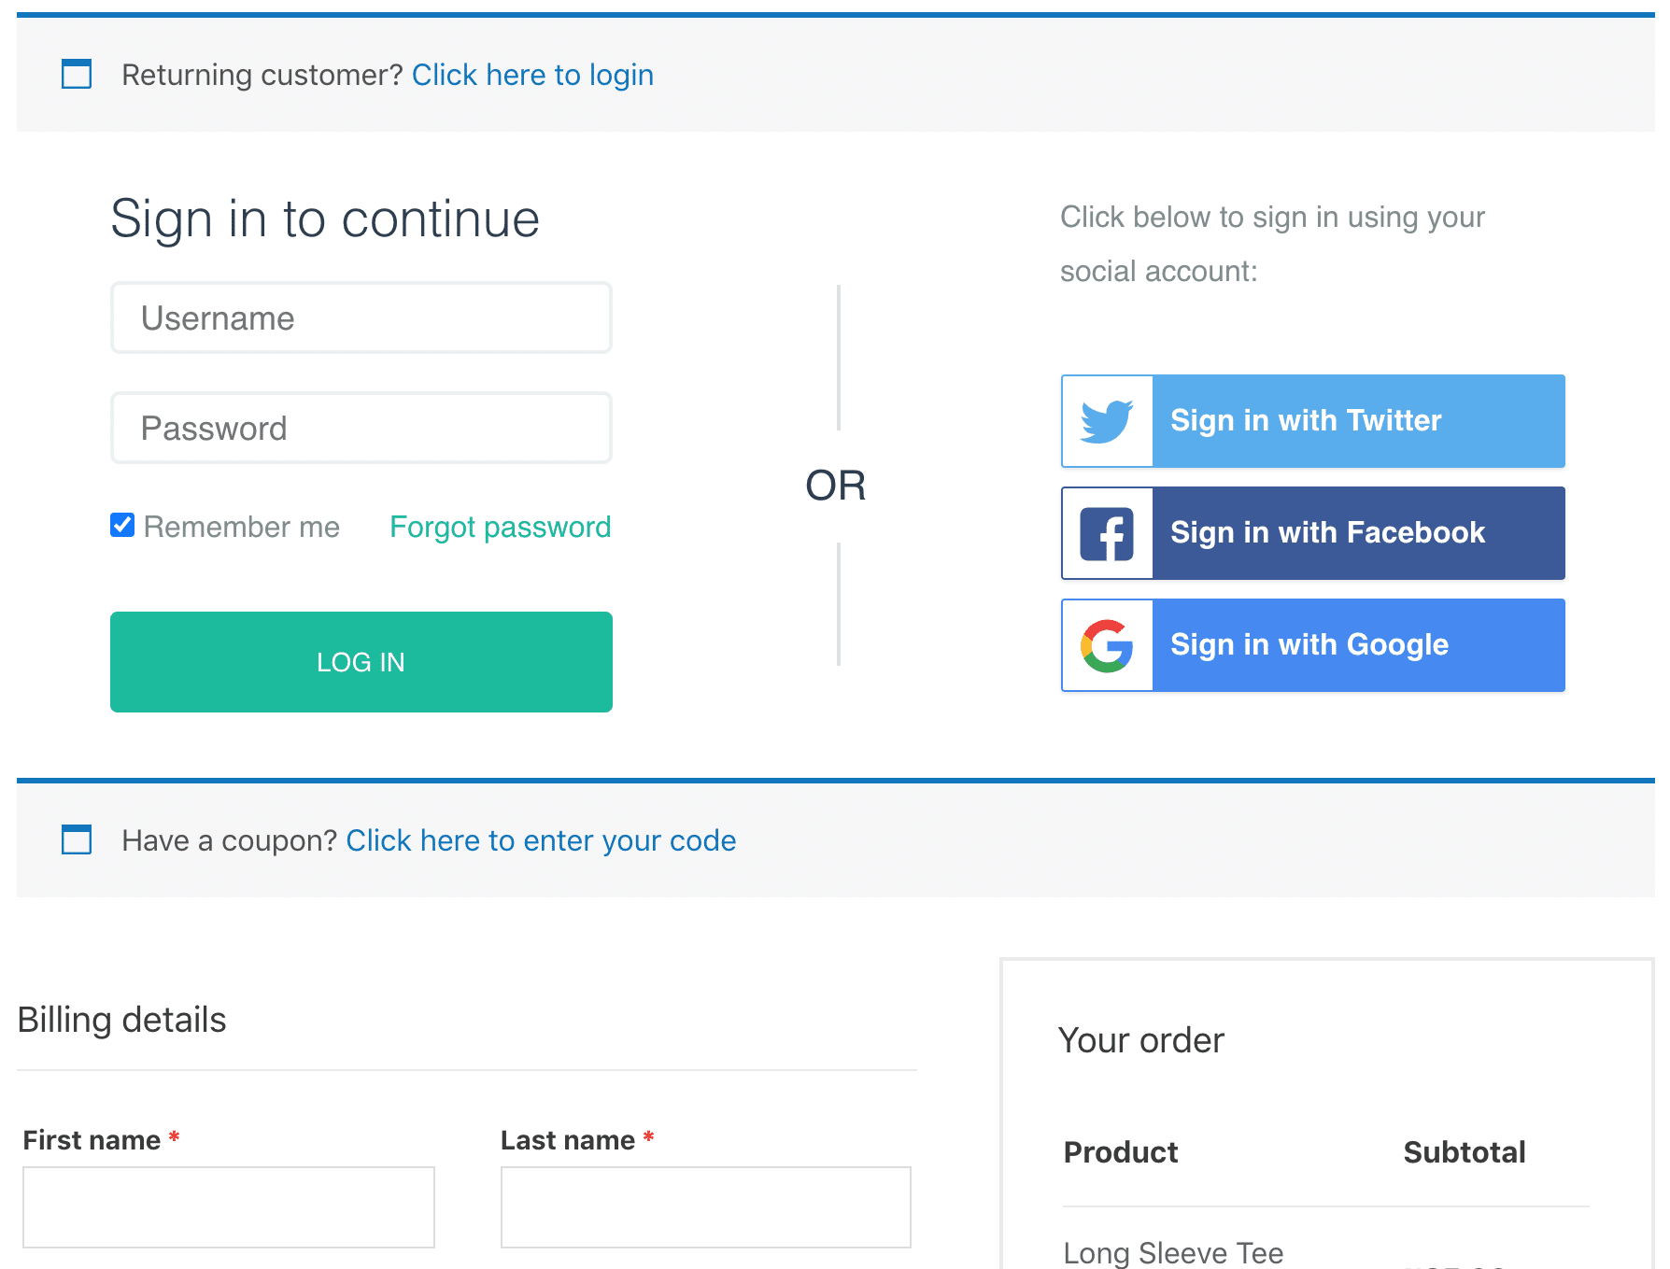Viewport: 1670px width, 1269px height.
Task: Click the Twitter bird icon
Action: (1107, 421)
